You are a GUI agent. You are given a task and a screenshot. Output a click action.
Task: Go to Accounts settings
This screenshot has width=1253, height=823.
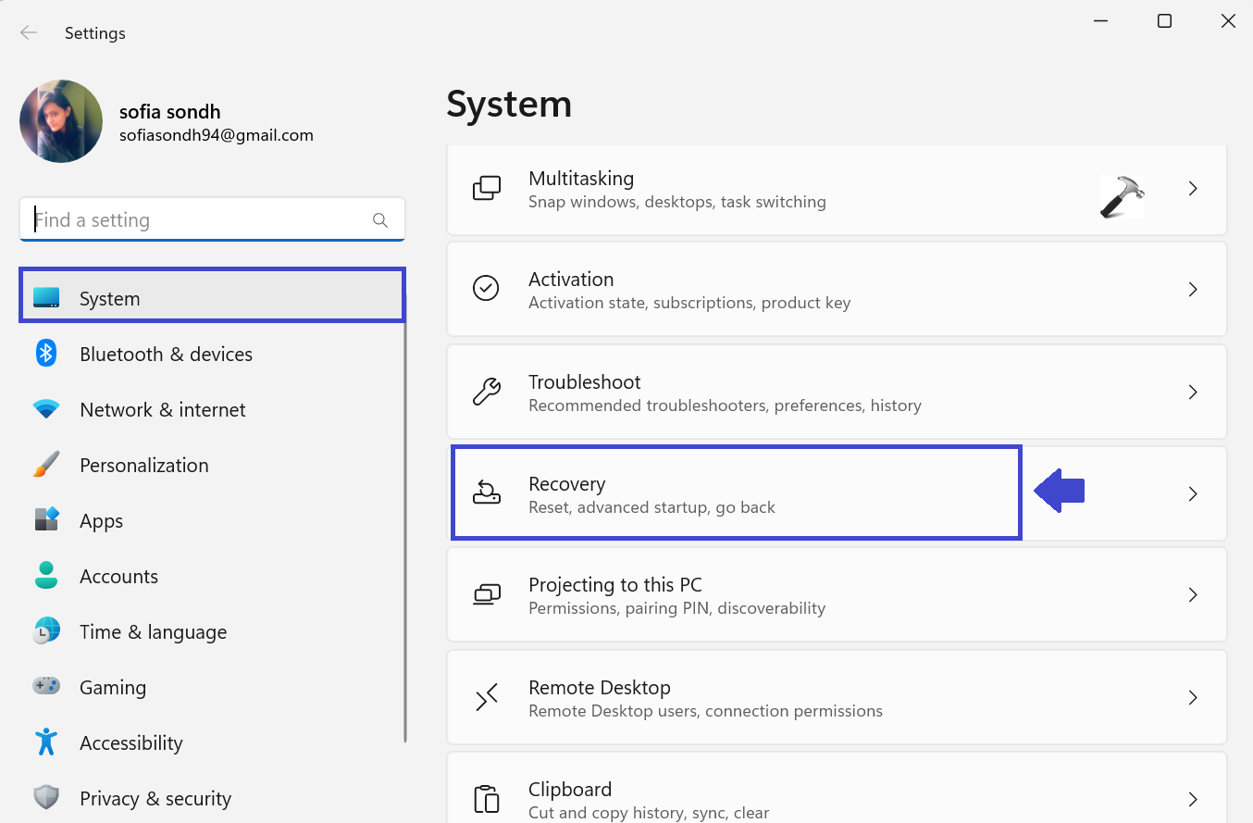point(118,577)
